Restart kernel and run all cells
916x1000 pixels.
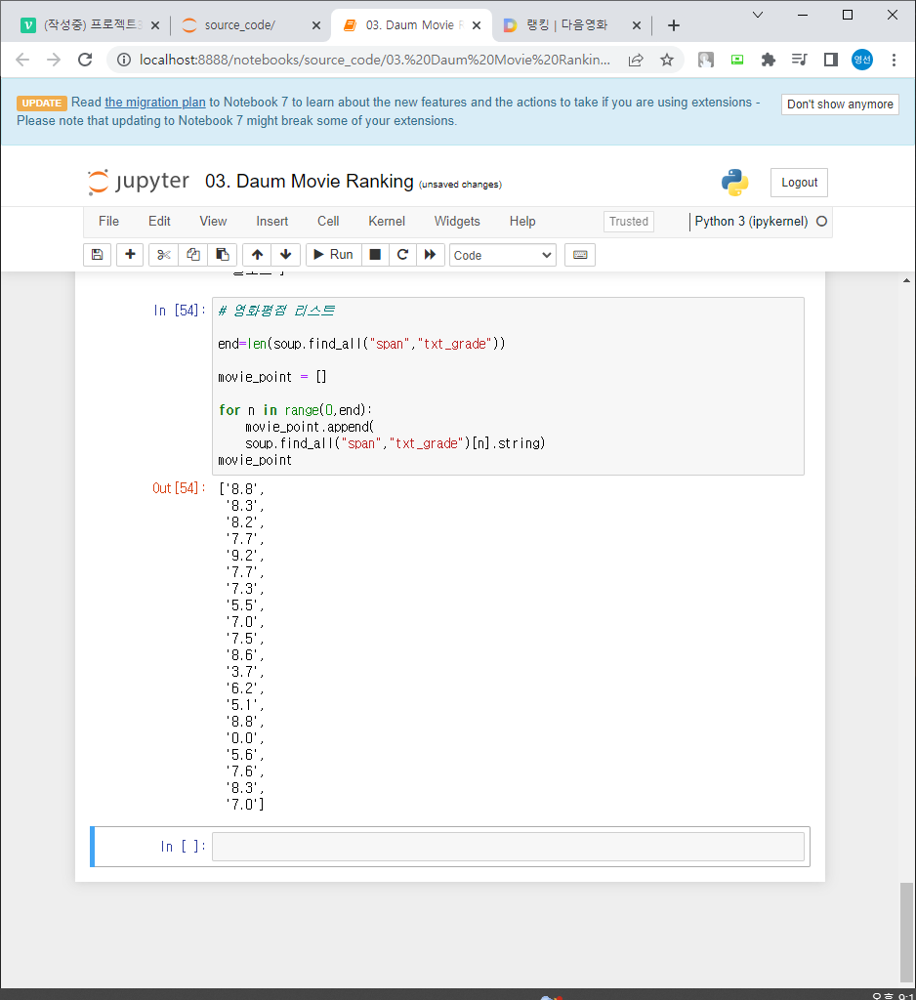click(431, 255)
